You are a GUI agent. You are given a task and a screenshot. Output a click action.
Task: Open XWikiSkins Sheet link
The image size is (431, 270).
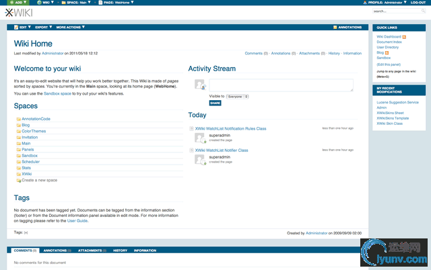coord(390,113)
